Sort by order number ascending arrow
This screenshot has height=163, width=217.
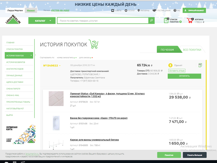74,58
